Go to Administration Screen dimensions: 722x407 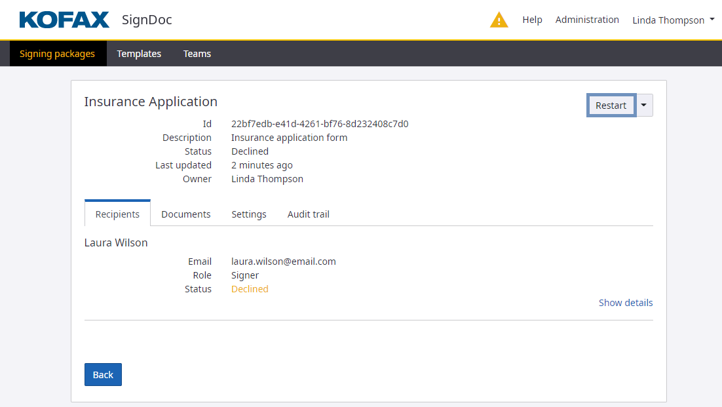click(586, 20)
